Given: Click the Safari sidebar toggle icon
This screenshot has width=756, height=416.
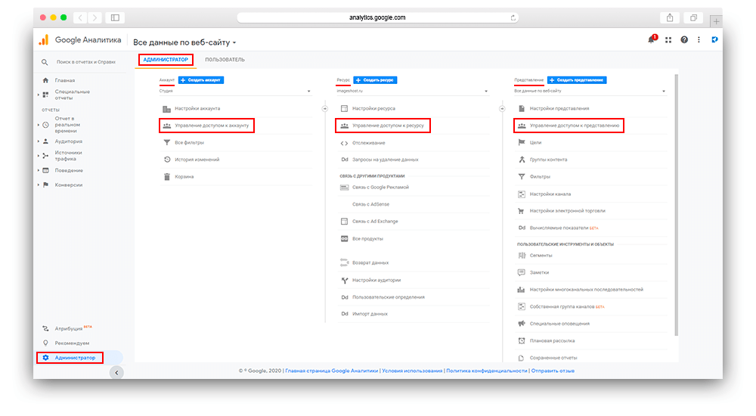Looking at the screenshot, I should (115, 18).
